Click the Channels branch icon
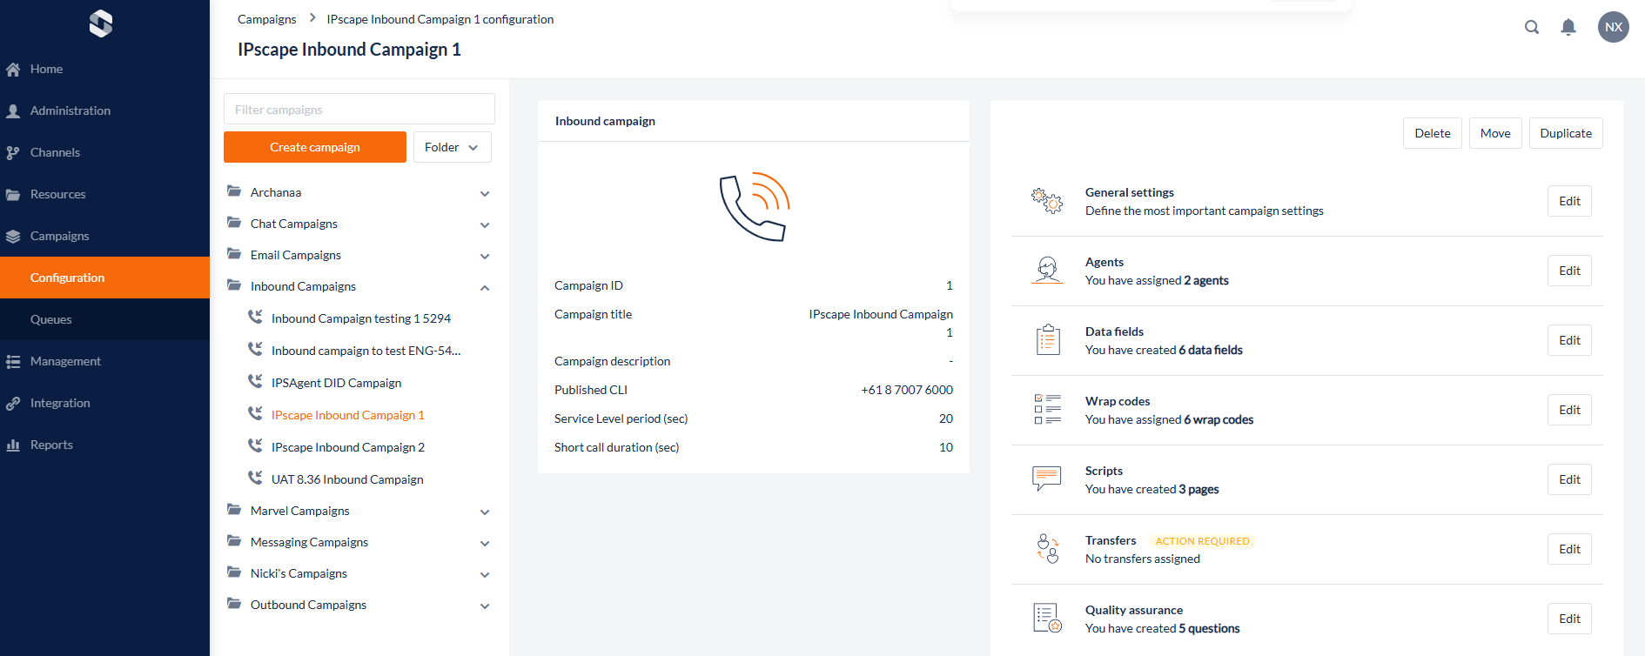 click(13, 152)
